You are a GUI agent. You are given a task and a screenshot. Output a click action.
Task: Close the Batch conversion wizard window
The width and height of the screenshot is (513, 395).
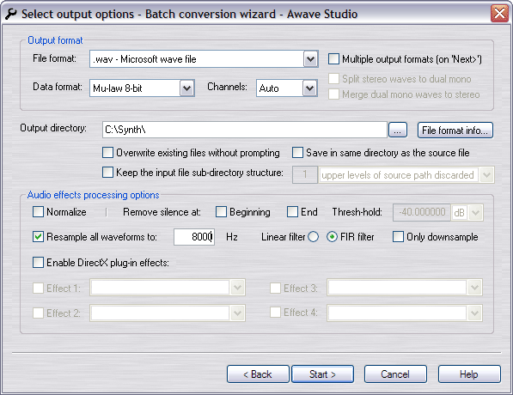coord(499,14)
